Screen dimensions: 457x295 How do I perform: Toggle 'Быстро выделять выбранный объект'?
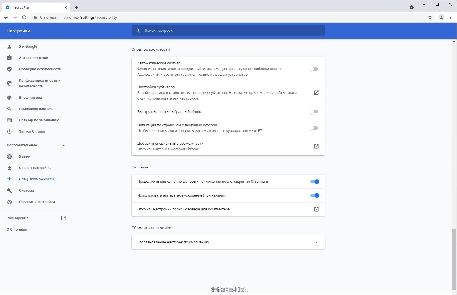click(314, 112)
